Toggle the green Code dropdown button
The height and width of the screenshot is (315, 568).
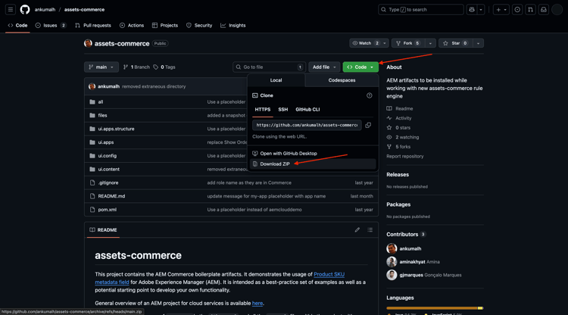(360, 67)
